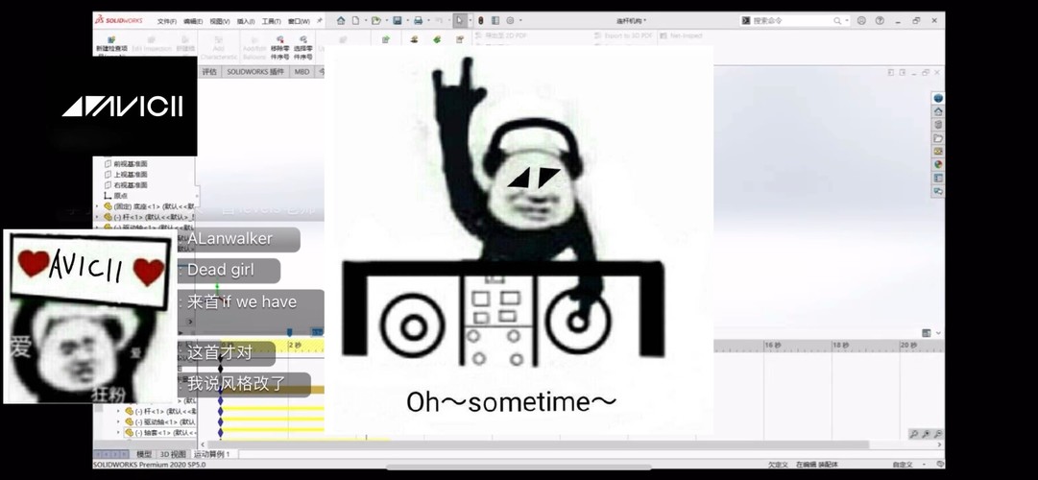Screen dimensions: 1038x480
Task: Expand 抽套<1> node in motion tree
Action: click(119, 432)
